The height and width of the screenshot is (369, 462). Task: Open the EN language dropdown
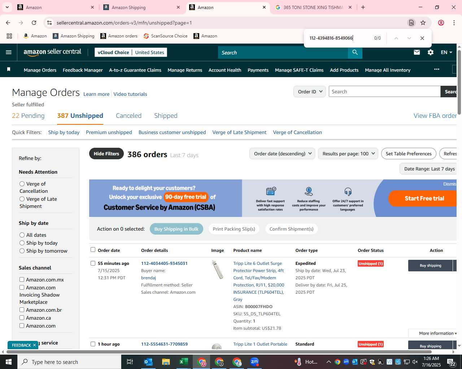point(446,52)
